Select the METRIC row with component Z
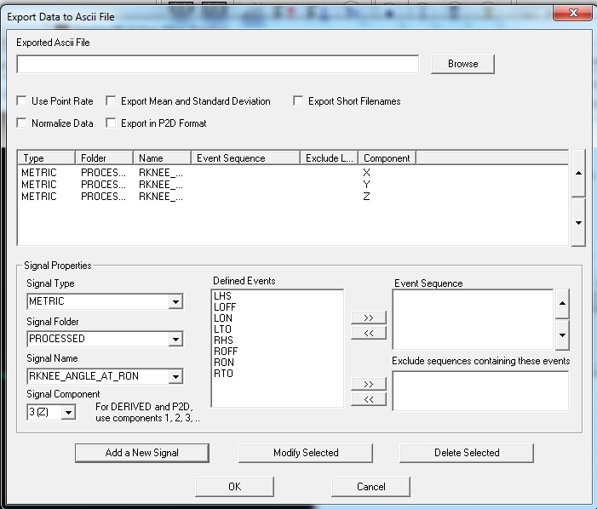Image resolution: width=597 pixels, height=509 pixels. pos(292,197)
